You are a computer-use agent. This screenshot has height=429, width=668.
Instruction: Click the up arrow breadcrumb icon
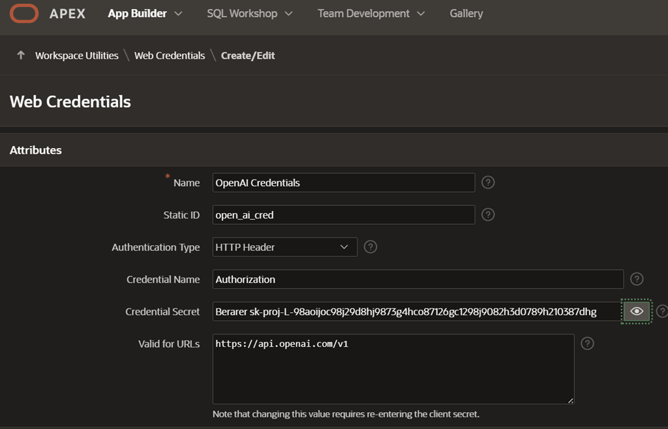click(x=21, y=55)
